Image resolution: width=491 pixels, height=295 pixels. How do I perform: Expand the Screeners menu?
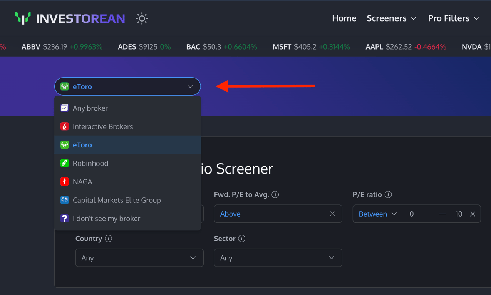click(391, 18)
